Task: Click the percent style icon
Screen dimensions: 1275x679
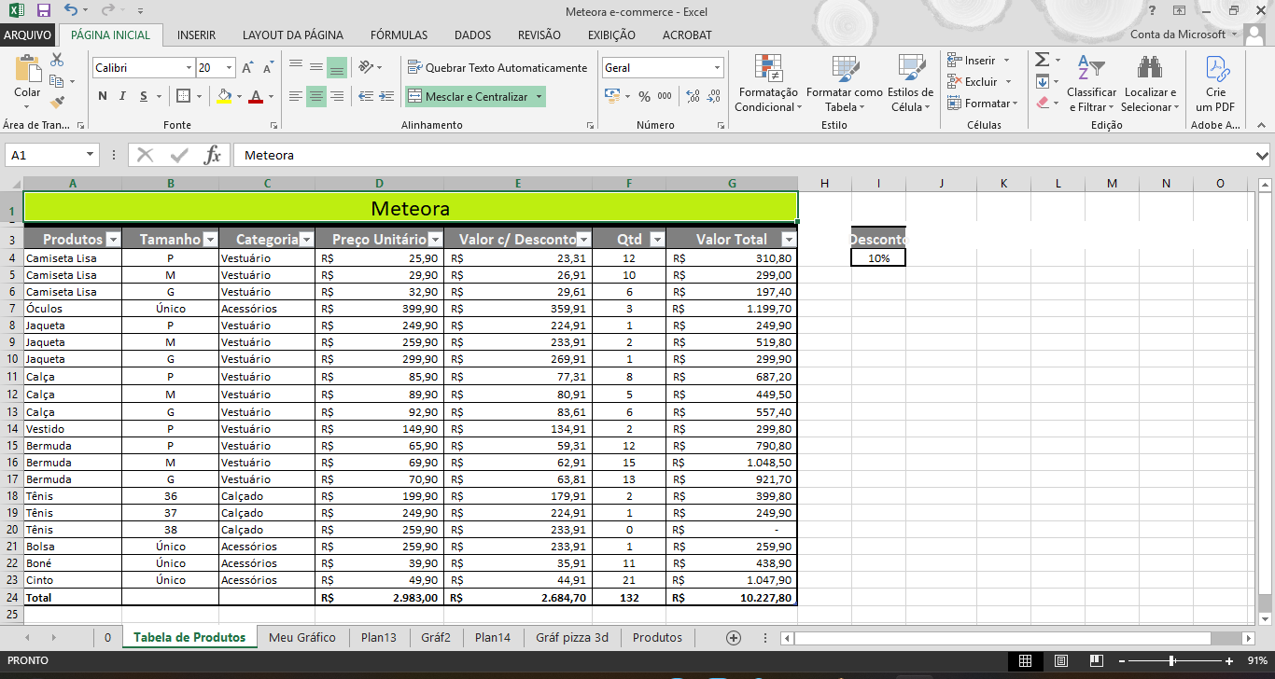Action: tap(644, 96)
